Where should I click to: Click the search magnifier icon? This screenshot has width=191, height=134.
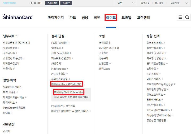[x=187, y=17]
